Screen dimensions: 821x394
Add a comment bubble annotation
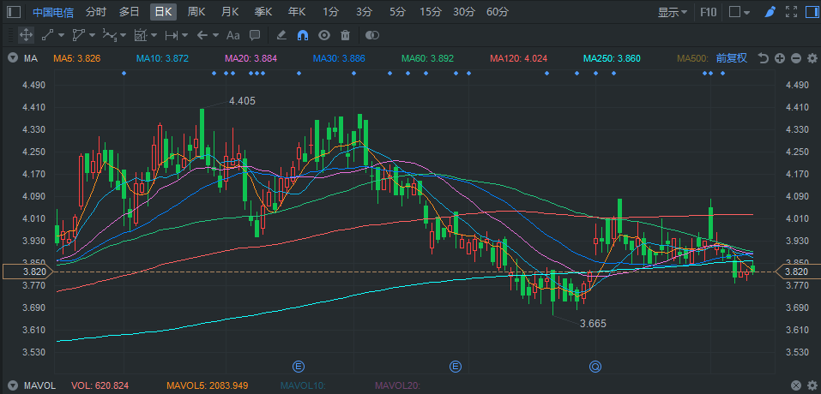click(254, 35)
